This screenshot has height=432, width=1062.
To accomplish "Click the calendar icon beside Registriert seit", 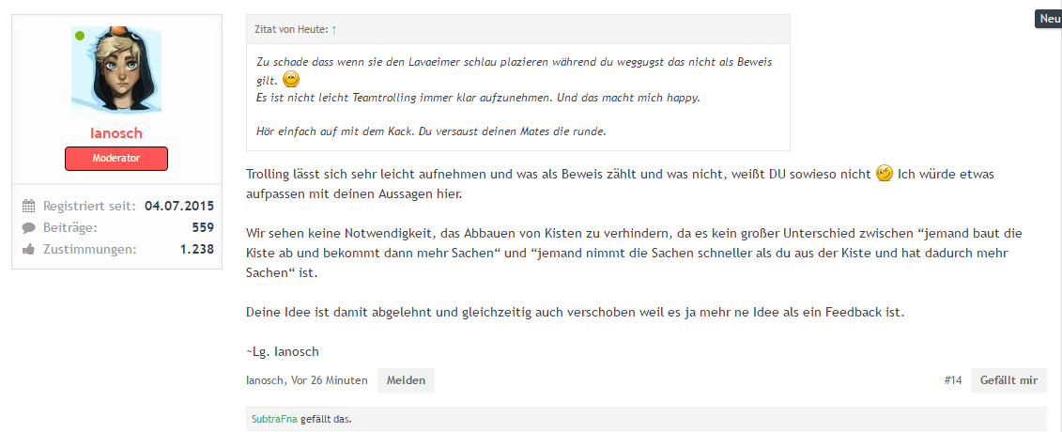I will pos(28,205).
